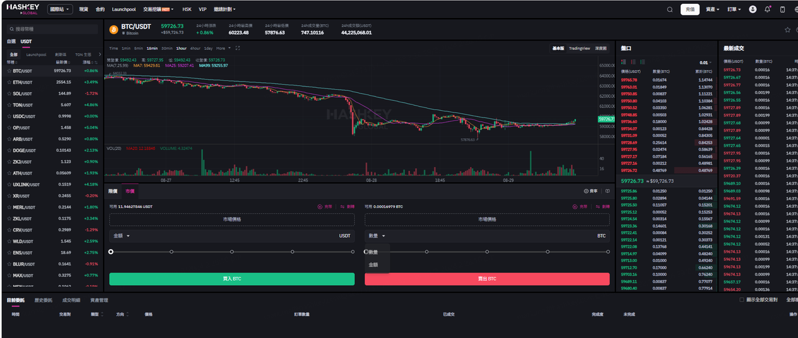Star the TON/USDT row in the market list

9,105
